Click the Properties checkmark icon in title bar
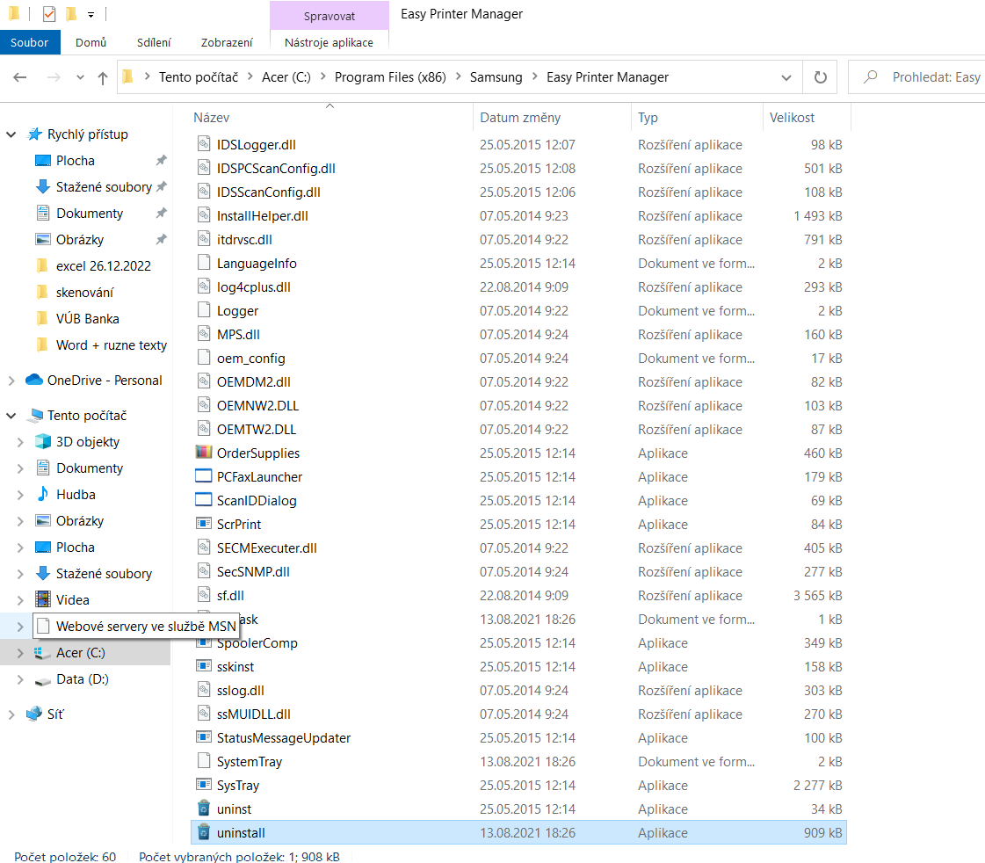 point(49,13)
